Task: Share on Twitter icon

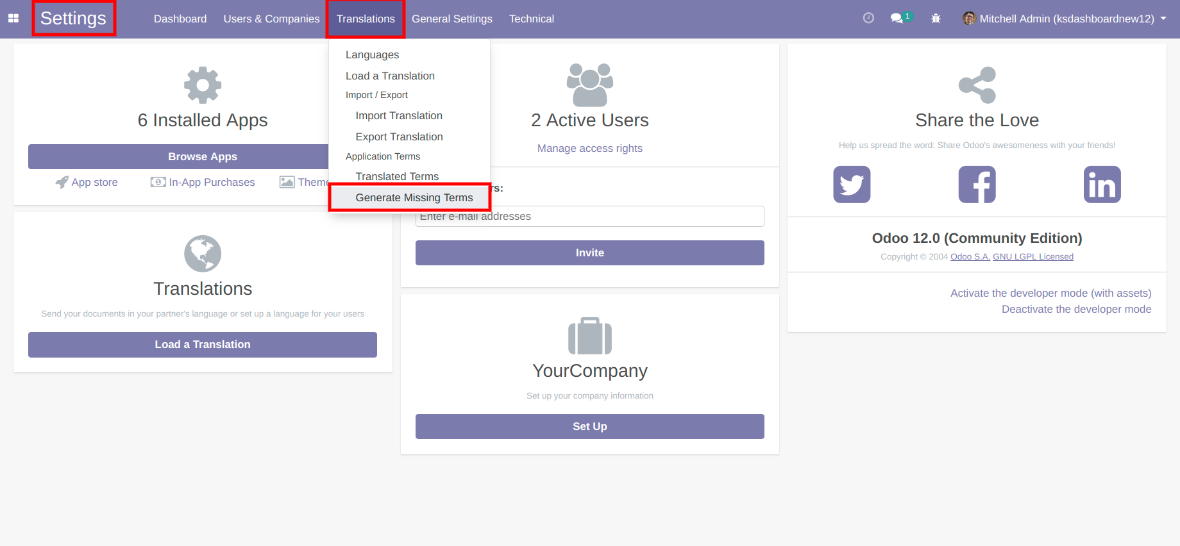Action: [x=852, y=185]
